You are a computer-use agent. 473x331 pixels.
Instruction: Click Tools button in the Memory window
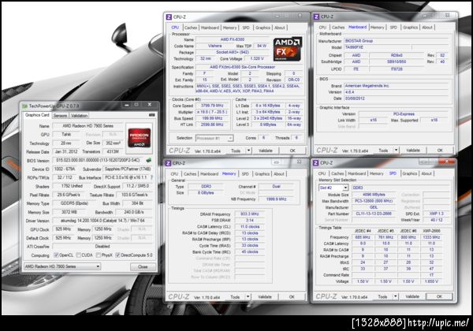pos(235,296)
